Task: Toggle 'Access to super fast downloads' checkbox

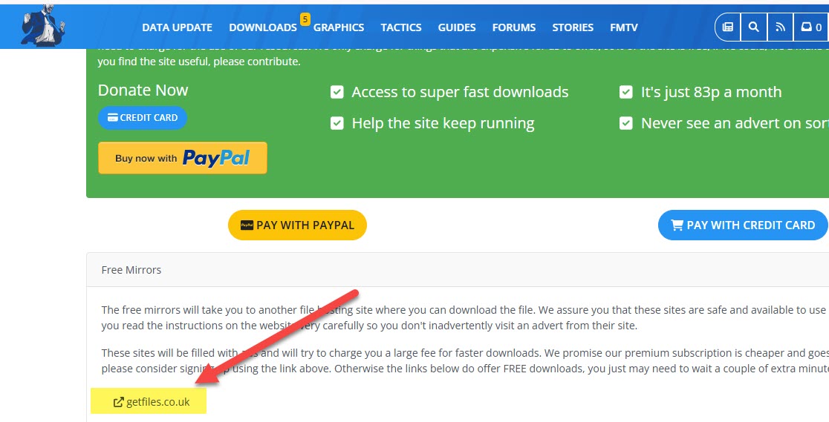Action: coord(337,92)
